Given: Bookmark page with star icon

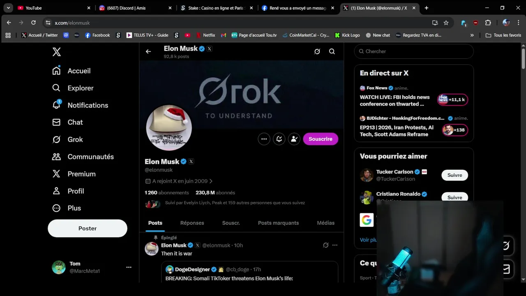Looking at the screenshot, I should [446, 23].
